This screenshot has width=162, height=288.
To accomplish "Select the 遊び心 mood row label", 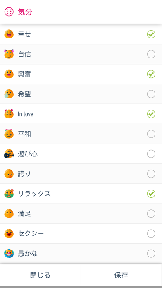I will [28, 154].
